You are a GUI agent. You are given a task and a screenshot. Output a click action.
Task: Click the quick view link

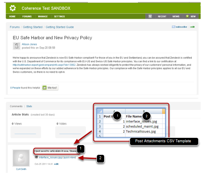pyautogui.click(x=69, y=157)
